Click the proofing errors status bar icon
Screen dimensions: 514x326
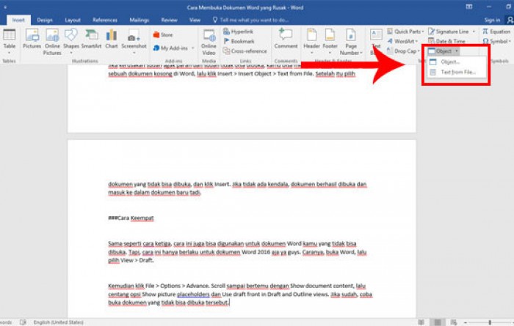(x=23, y=322)
